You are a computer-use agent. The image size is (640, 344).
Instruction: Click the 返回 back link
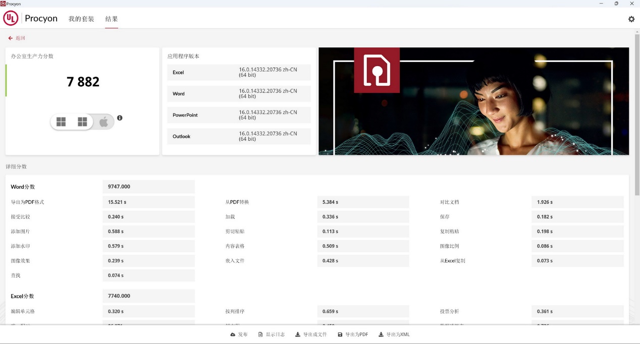coord(16,37)
